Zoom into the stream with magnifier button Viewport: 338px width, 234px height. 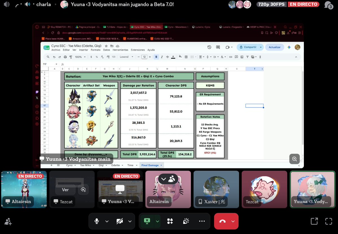click(295, 159)
